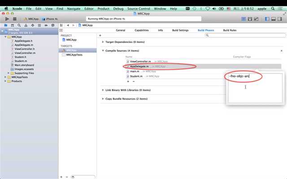Open the find navigator magnifier icon
Viewport: 287px width, 179px height.
19,25
